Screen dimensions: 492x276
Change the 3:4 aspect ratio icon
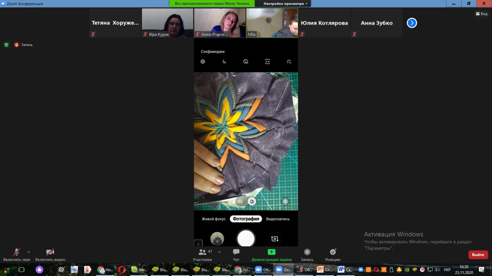267,62
